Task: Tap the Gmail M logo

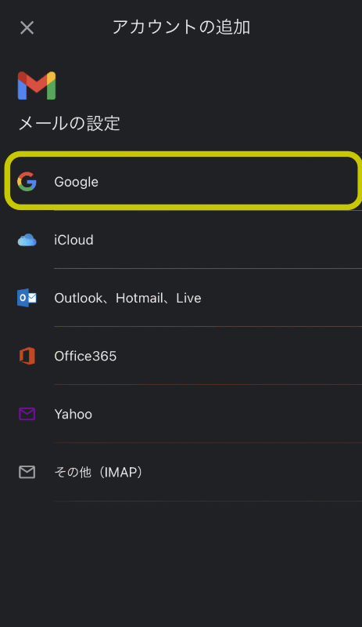Action: [37, 85]
